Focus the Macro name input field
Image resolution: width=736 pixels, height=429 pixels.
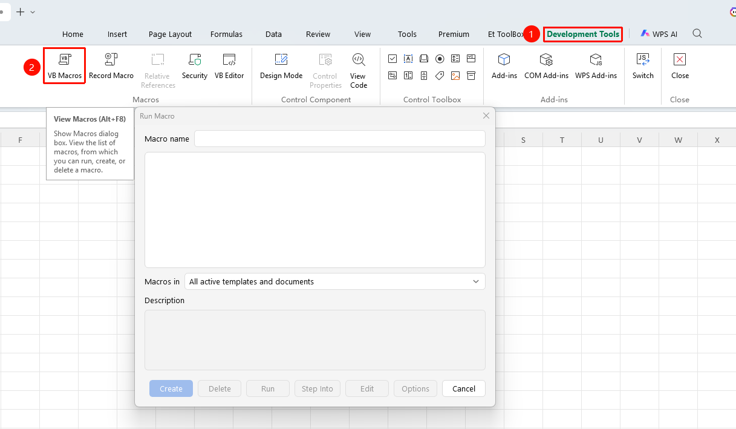pos(340,139)
